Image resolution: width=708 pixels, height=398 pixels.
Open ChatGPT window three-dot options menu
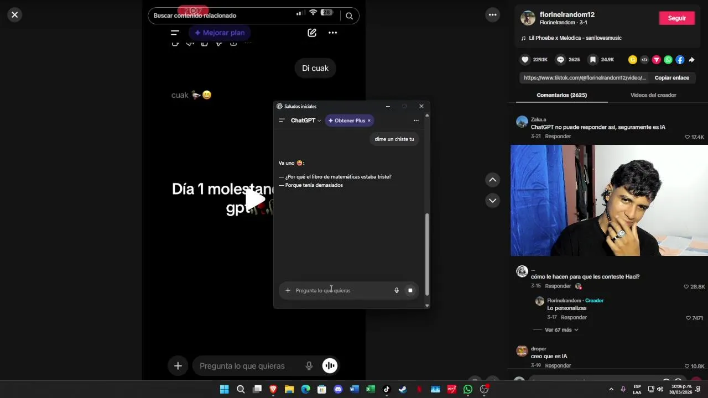[x=416, y=121]
